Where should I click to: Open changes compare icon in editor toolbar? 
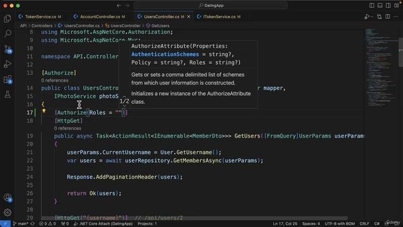click(x=379, y=17)
